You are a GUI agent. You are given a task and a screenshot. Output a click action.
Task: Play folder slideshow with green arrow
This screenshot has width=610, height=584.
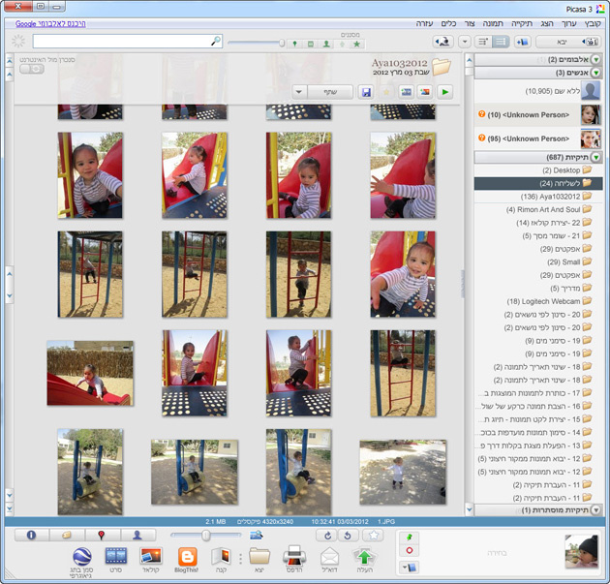445,92
